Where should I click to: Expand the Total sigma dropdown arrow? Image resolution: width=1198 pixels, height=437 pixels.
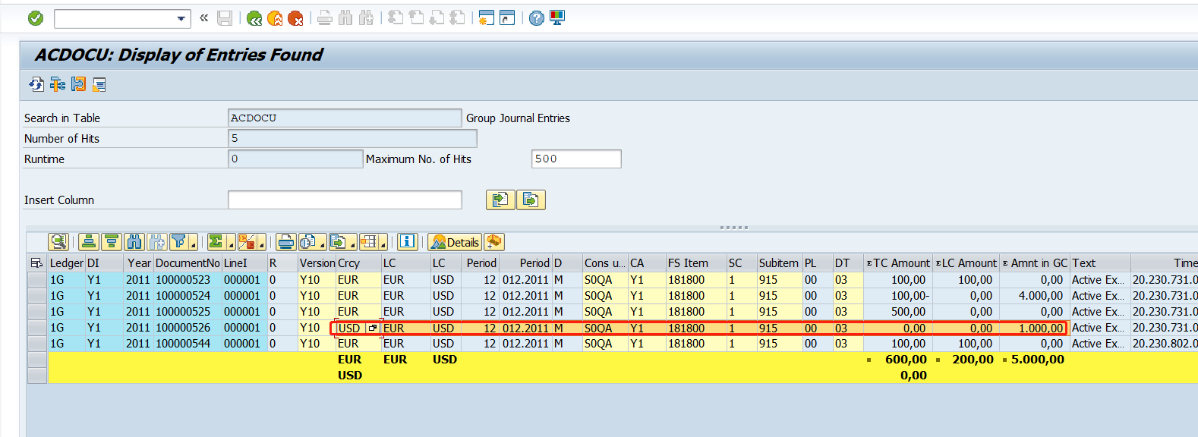(230, 244)
